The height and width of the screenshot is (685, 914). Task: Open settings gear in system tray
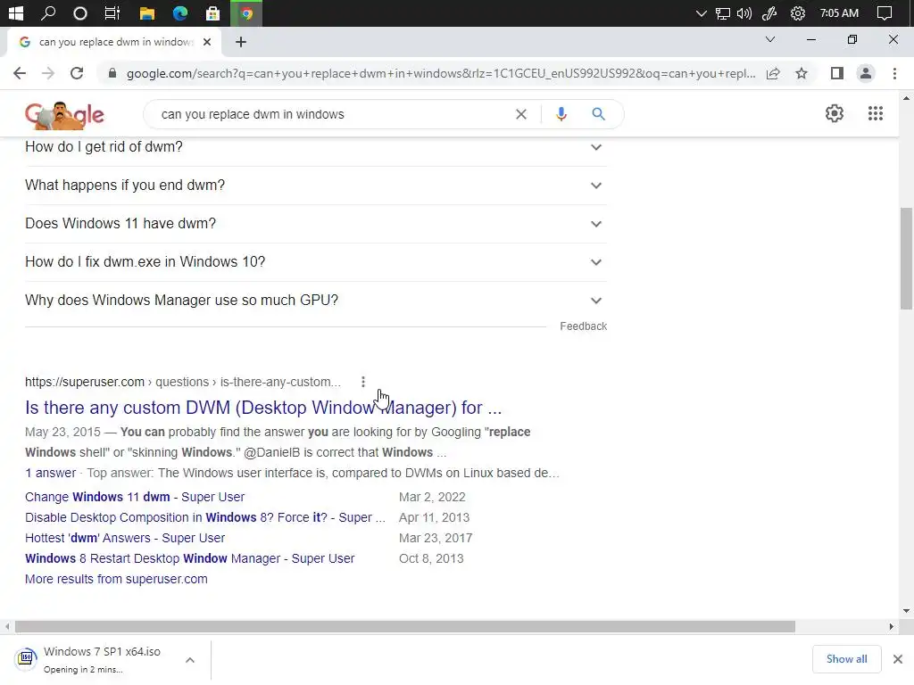(797, 12)
